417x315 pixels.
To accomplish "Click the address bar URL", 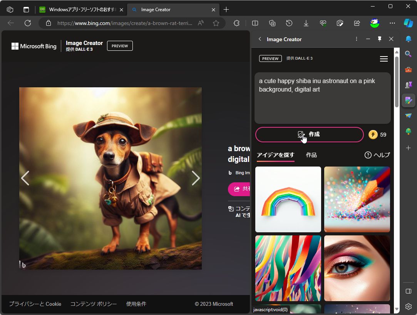I will [x=125, y=23].
